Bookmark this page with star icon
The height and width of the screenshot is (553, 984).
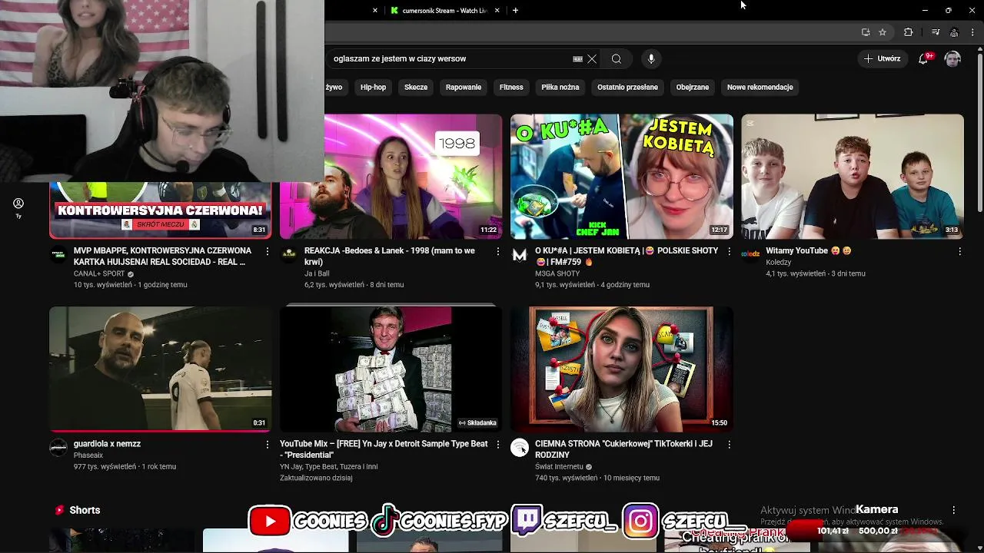pos(883,32)
